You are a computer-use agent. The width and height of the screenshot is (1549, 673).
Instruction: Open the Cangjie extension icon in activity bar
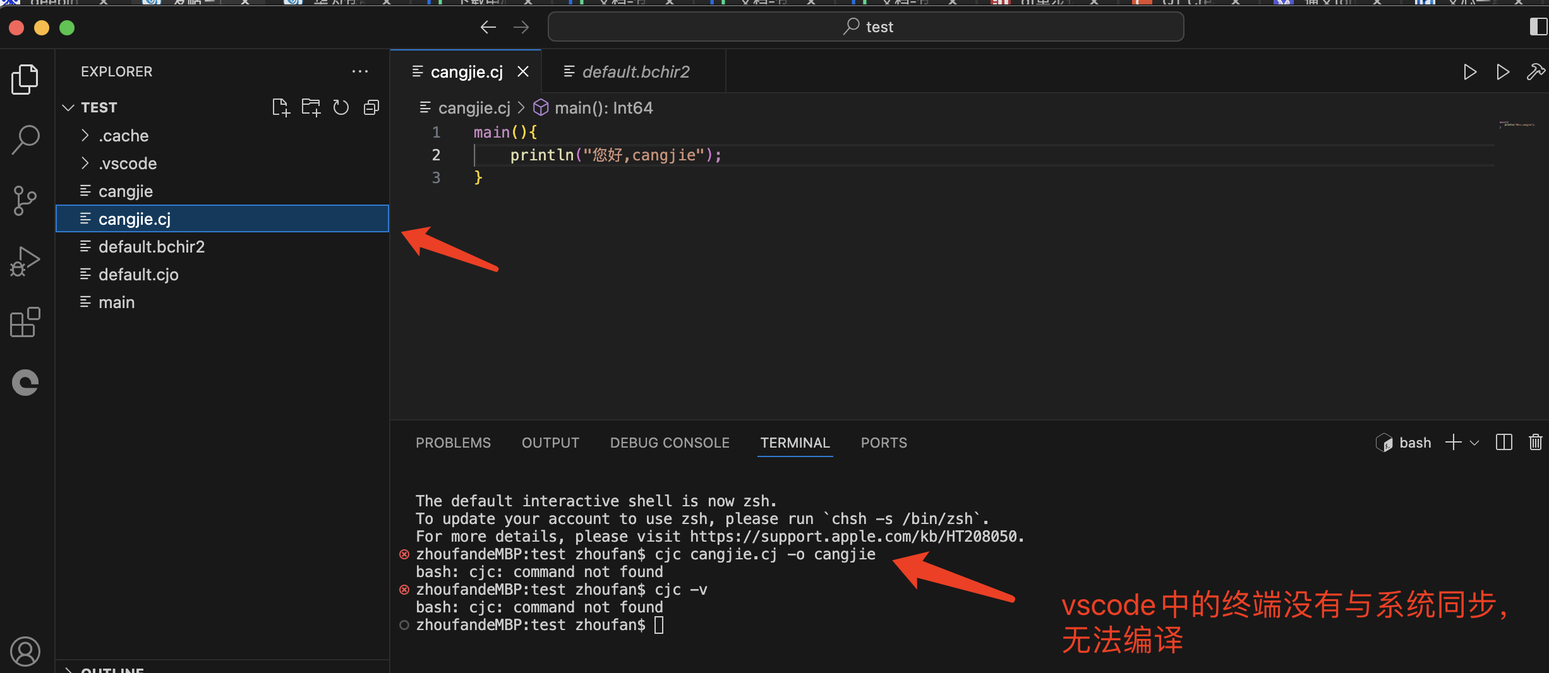(25, 383)
